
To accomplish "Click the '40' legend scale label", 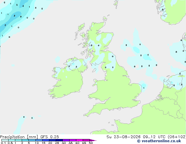I will tap(77, 143).
